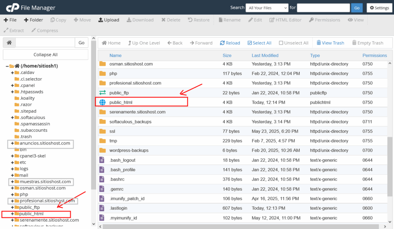Create a new file with +File
The height and width of the screenshot is (229, 394).
(x=10, y=20)
